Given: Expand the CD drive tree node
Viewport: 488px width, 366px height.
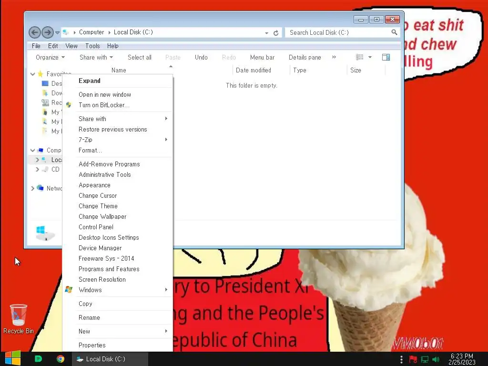Looking at the screenshot, I should [37, 169].
